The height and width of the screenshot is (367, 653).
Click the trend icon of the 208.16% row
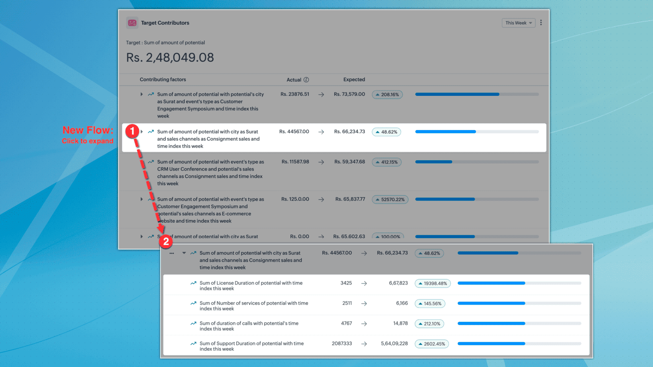(151, 94)
